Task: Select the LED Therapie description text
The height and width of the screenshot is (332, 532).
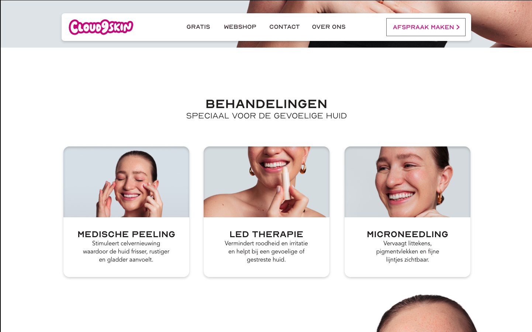Action: (266, 252)
